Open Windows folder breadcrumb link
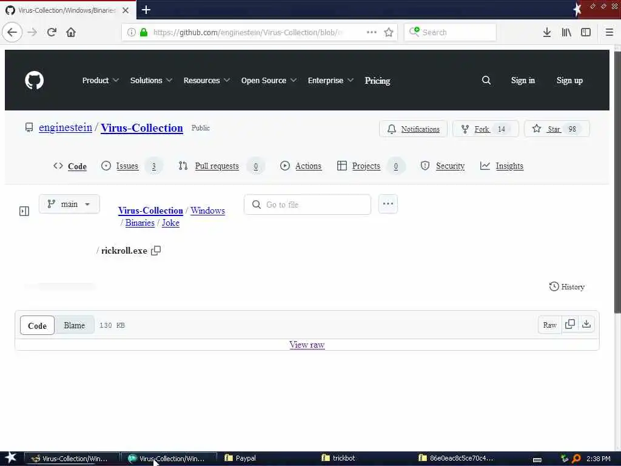This screenshot has height=466, width=621. pos(207,211)
